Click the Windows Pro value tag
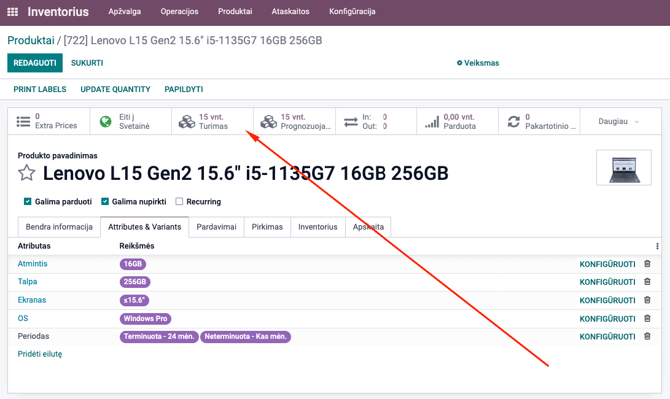The image size is (670, 399). [x=146, y=319]
